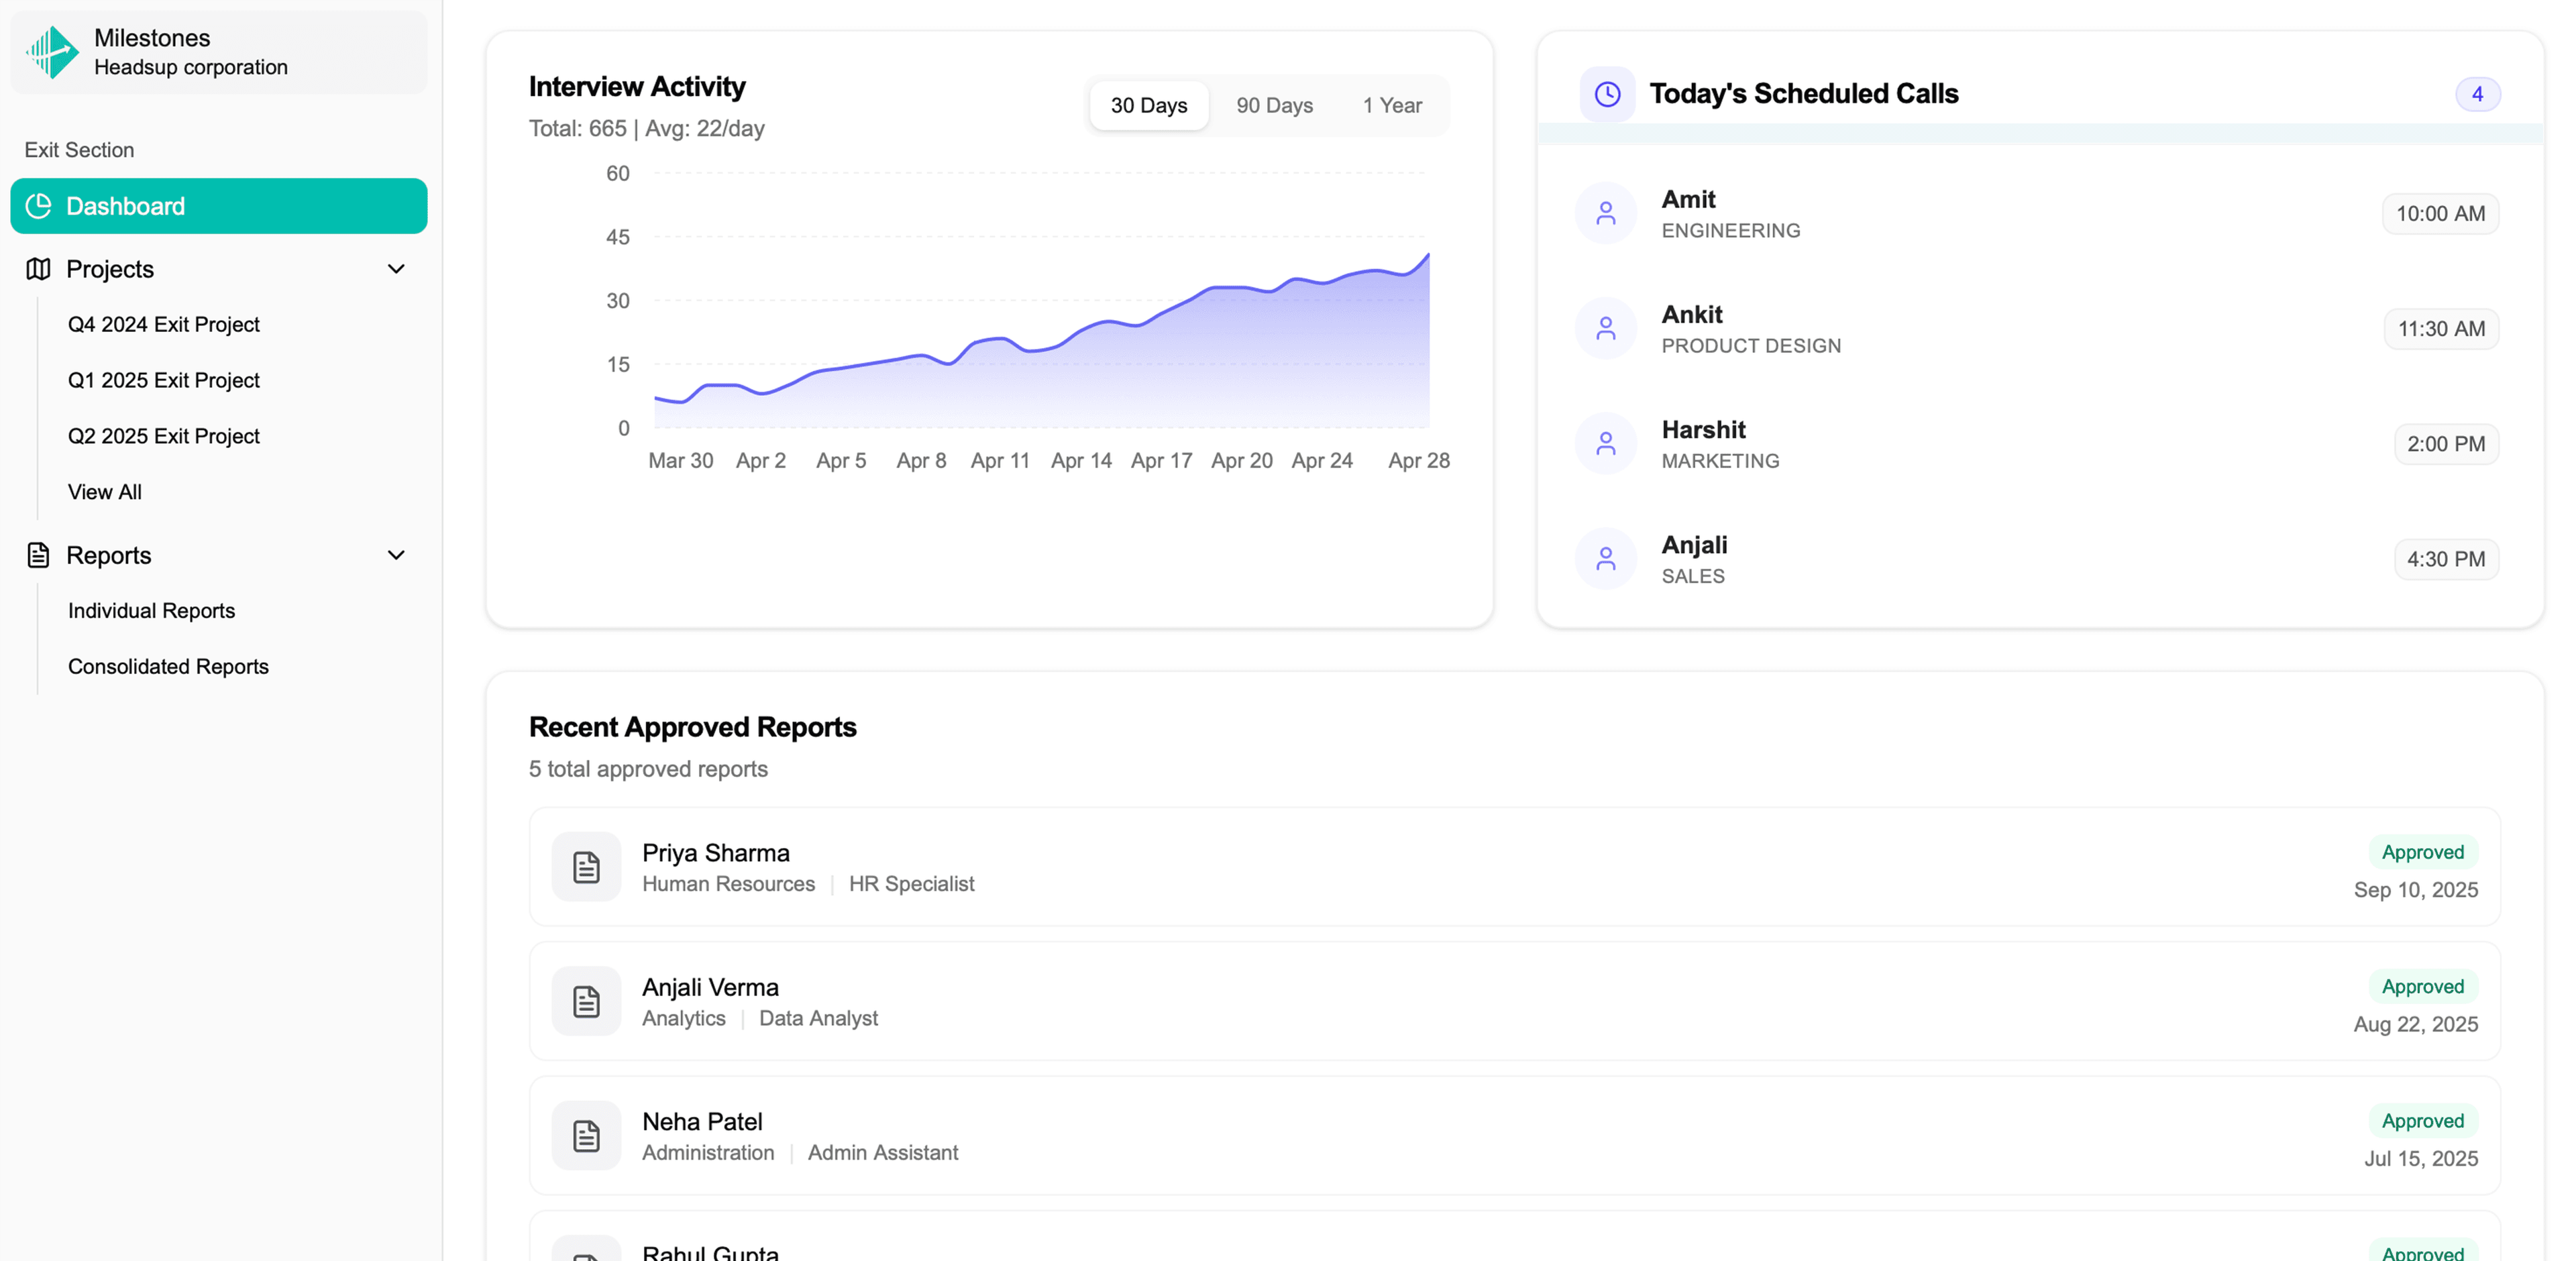Click the Approved badge for Priya Sharma
This screenshot has height=1261, width=2576.
click(2422, 852)
